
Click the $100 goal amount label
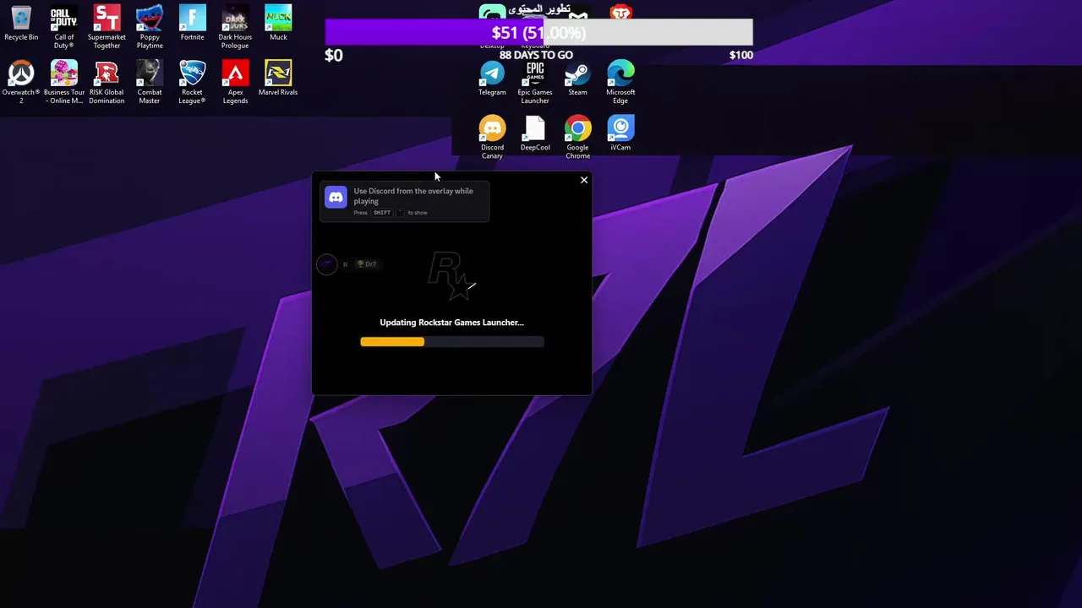[740, 55]
